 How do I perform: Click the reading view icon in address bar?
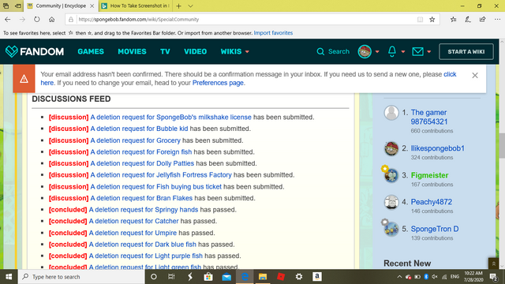(x=420, y=19)
